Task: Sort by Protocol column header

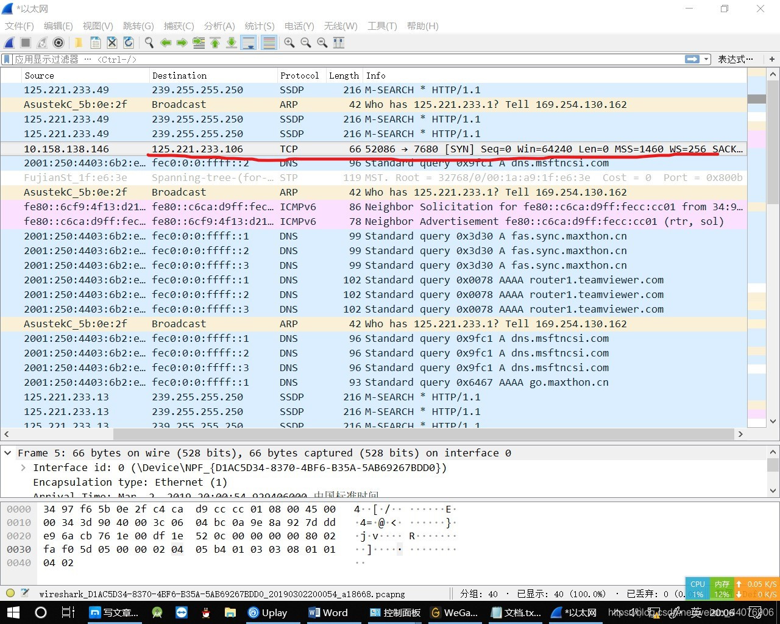Action: point(302,76)
